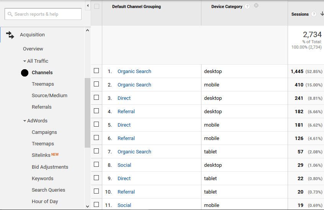324x210 pixels.
Task: Open the Organic Search link in row 2
Action: pyautogui.click(x=134, y=85)
